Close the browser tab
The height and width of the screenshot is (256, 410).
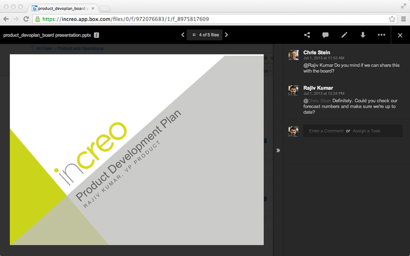pos(93,8)
